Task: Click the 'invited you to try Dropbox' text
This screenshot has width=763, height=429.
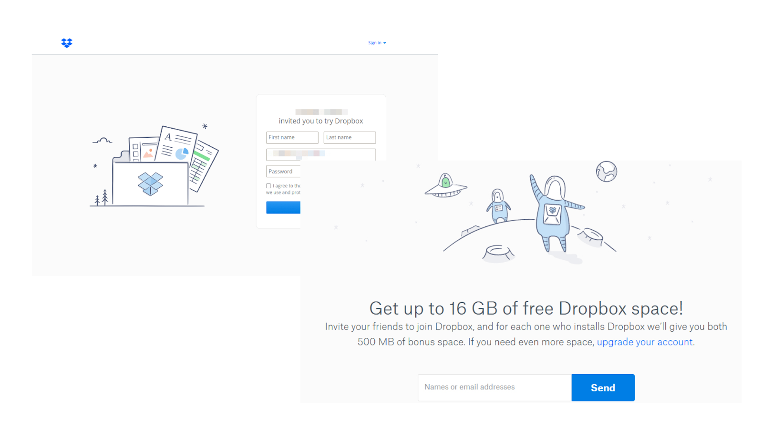Action: [321, 121]
